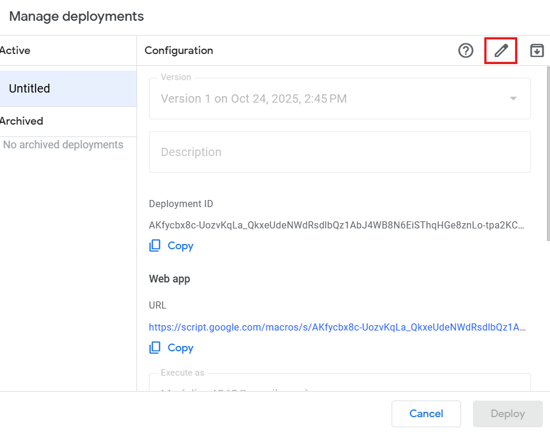Screen dimensions: 550x432
Task: Select the Untitled deployment
Action: pyautogui.click(x=68, y=88)
